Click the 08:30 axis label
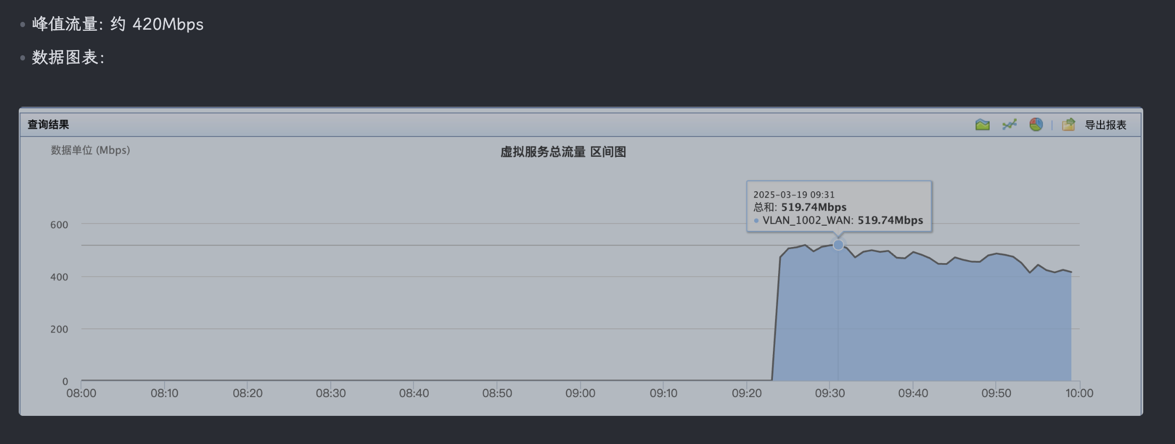Image resolution: width=1175 pixels, height=444 pixels. coord(331,393)
